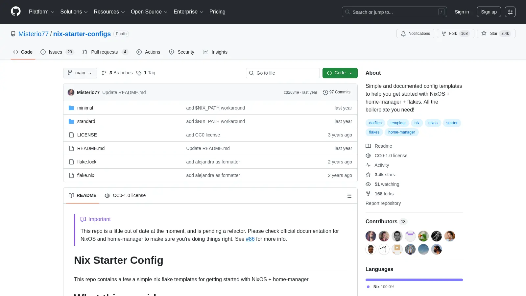The width and height of the screenshot is (526, 296).
Task: Click the template topic tag
Action: pyautogui.click(x=398, y=123)
